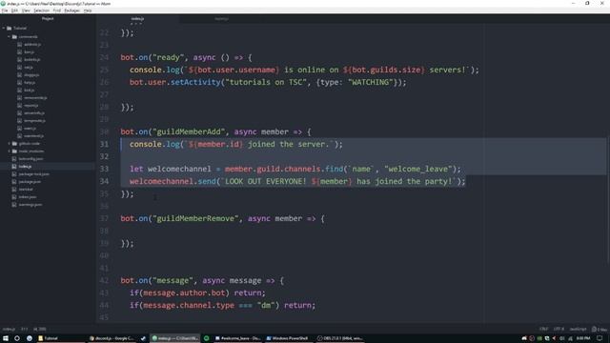Place cursor on the welcomechannel.send line
This screenshot has width=610, height=343.
click(x=297, y=182)
